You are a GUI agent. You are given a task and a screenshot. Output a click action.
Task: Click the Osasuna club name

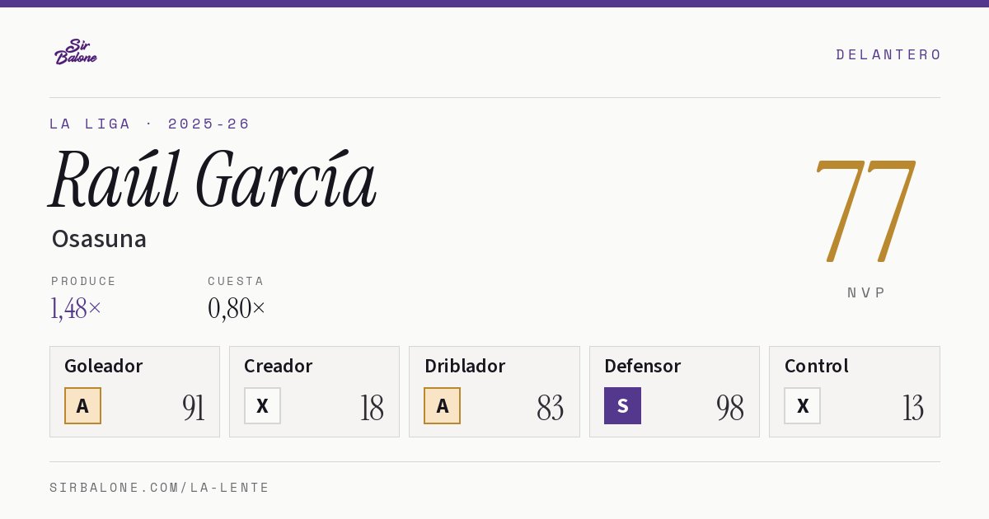pos(99,239)
